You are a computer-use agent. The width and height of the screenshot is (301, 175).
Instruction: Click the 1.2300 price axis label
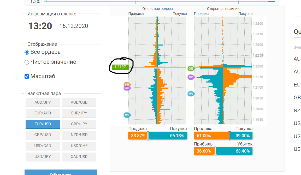(258, 45)
